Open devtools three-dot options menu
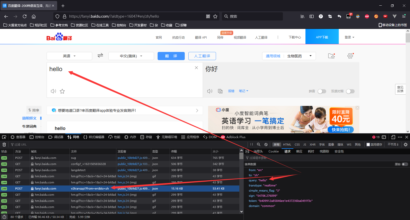 tap(400, 137)
